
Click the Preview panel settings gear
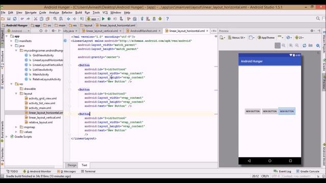coord(312,30)
